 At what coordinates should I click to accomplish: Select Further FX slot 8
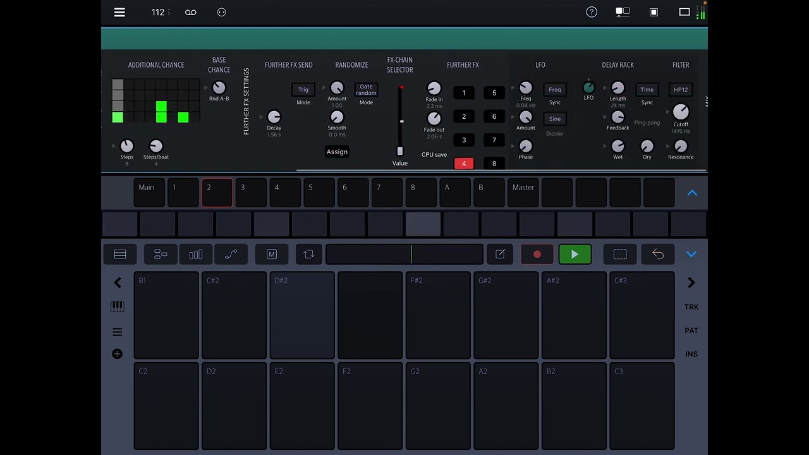click(494, 164)
